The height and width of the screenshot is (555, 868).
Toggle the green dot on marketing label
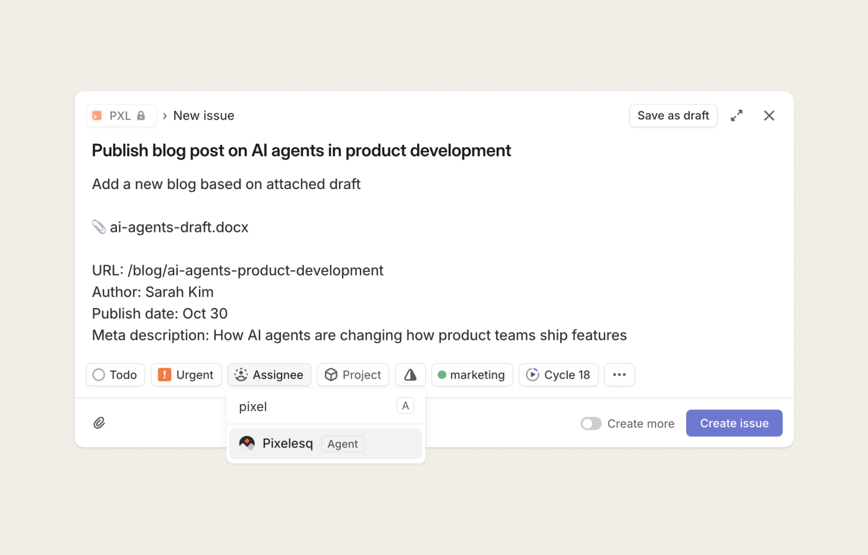coord(442,375)
